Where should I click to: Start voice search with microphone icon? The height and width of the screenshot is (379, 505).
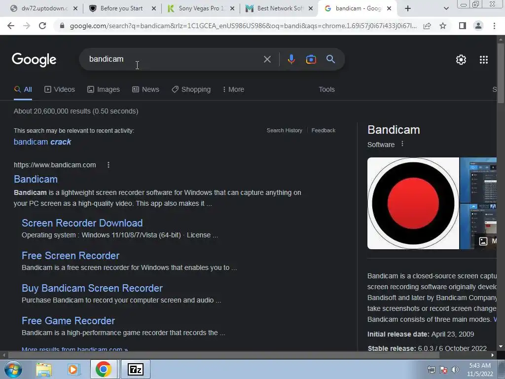tap(291, 59)
